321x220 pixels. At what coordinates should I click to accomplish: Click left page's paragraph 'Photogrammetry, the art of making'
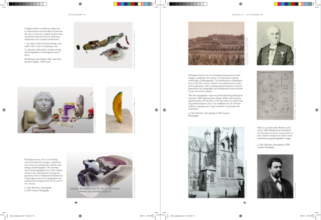pyautogui.click(x=44, y=172)
